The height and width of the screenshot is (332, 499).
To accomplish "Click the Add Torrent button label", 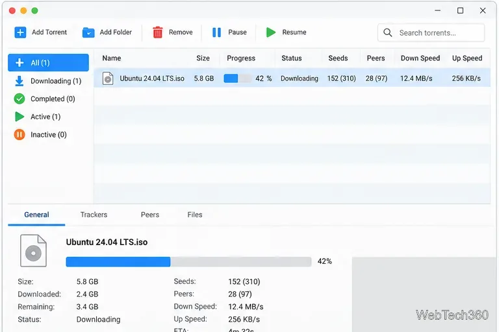I will (x=49, y=32).
